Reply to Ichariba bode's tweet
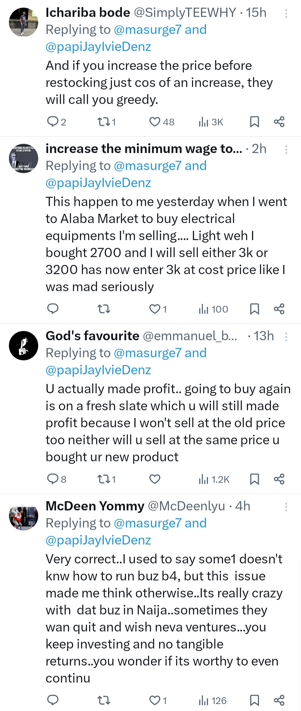Image resolution: width=301 pixels, height=711 pixels. click(52, 122)
